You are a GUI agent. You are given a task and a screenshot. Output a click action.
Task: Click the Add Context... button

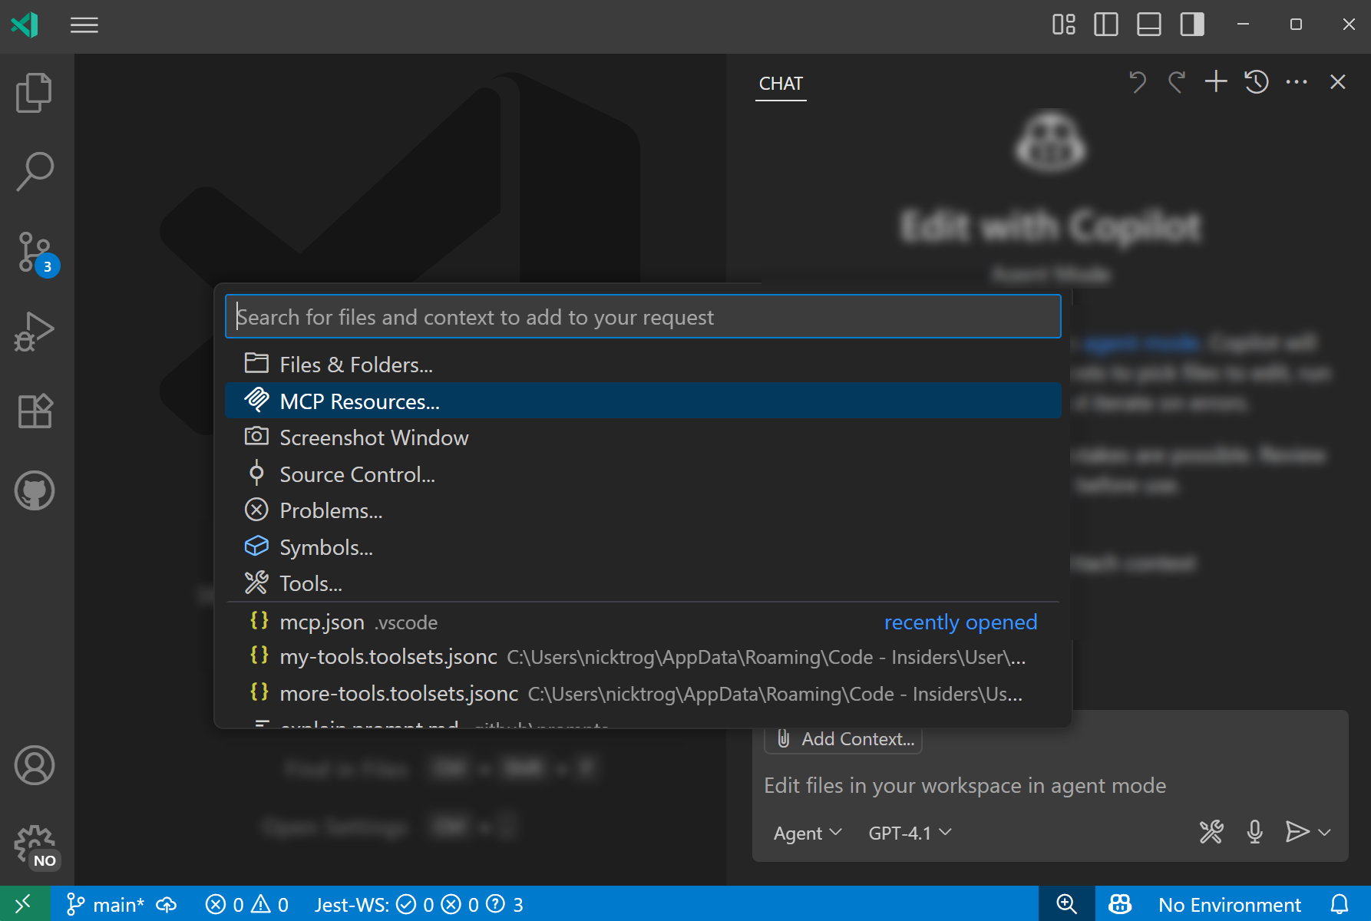pos(844,739)
